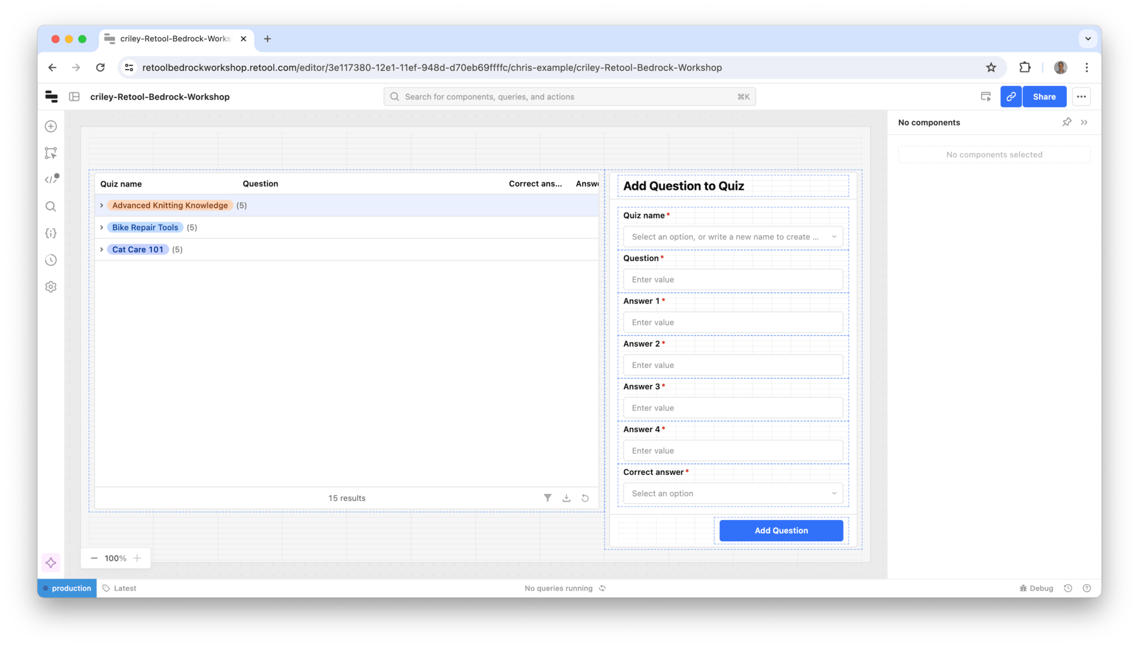Select the criley-Retool-Bedrock-Workshop browser tab
1139x647 pixels.
pos(176,39)
